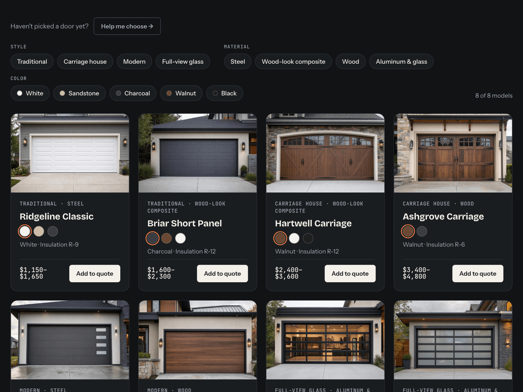Open the Hartwell Carriage door photo

(325, 153)
